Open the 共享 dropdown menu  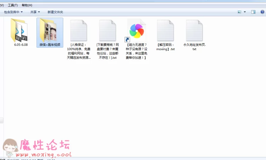(35, 12)
